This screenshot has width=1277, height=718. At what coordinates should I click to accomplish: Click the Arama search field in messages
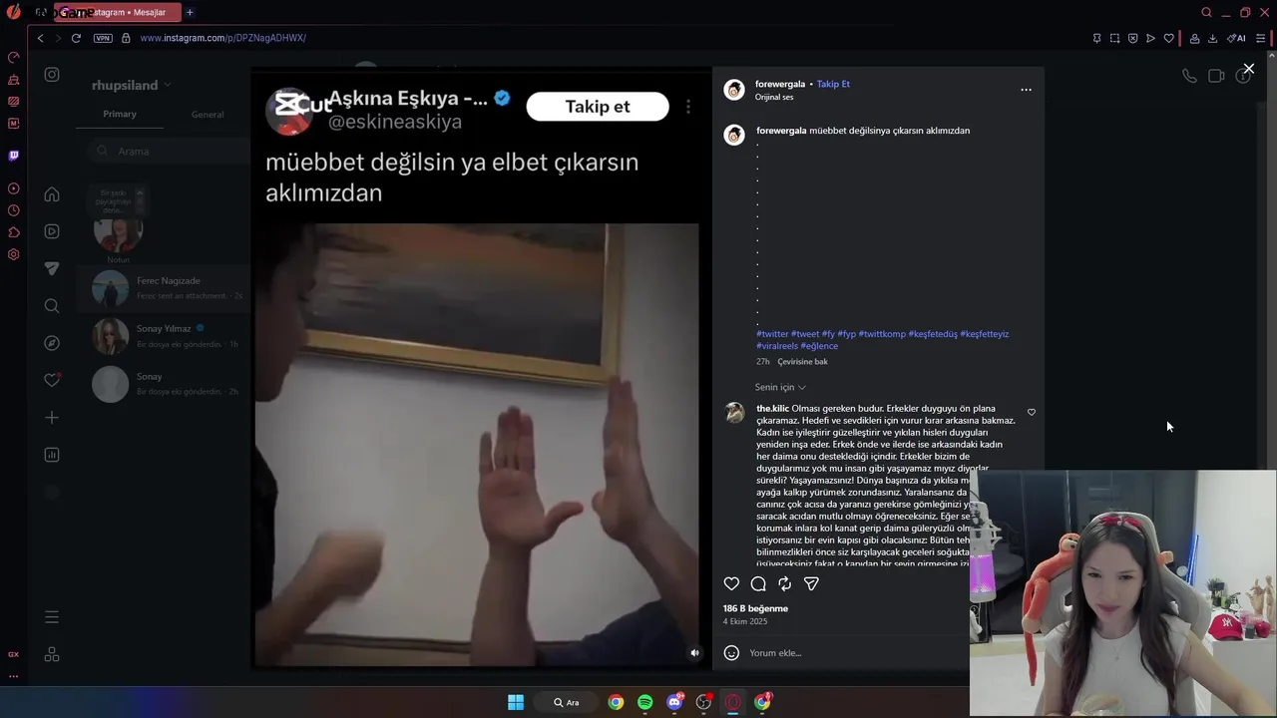170,151
